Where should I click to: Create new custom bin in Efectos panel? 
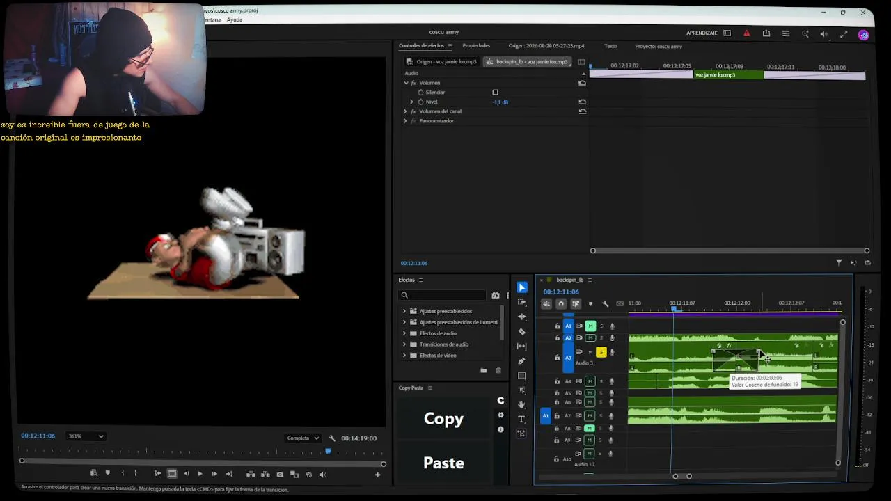484,370
